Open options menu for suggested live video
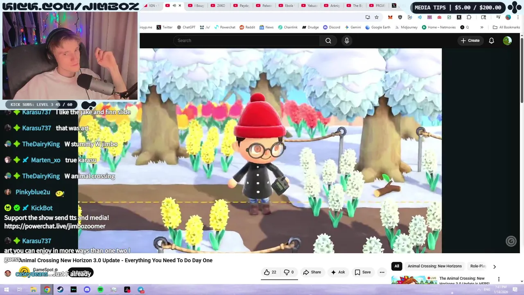Screen dimensions: 524x295 [499, 279]
